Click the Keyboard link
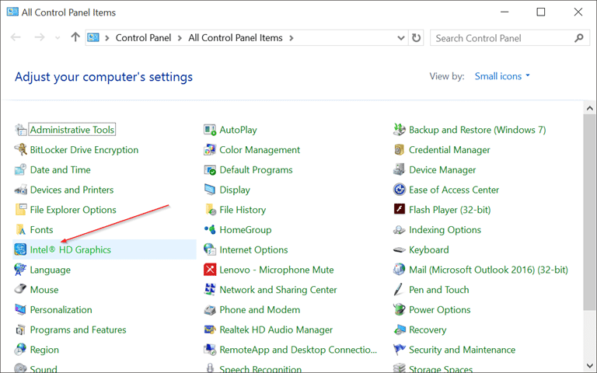597x373 pixels. [429, 249]
